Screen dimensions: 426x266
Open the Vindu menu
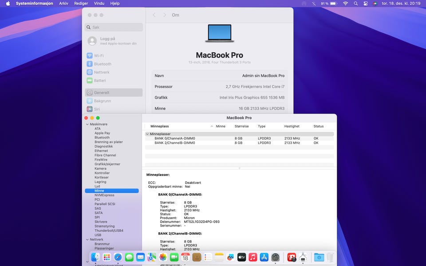[99, 4]
